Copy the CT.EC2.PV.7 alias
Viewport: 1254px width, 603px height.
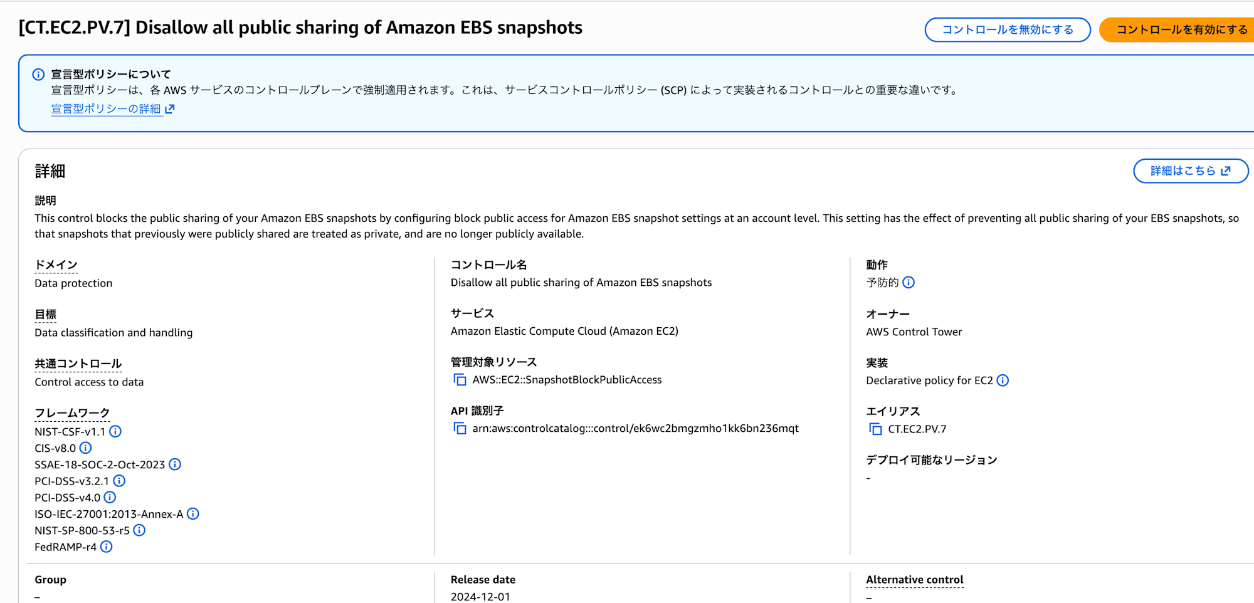click(875, 429)
